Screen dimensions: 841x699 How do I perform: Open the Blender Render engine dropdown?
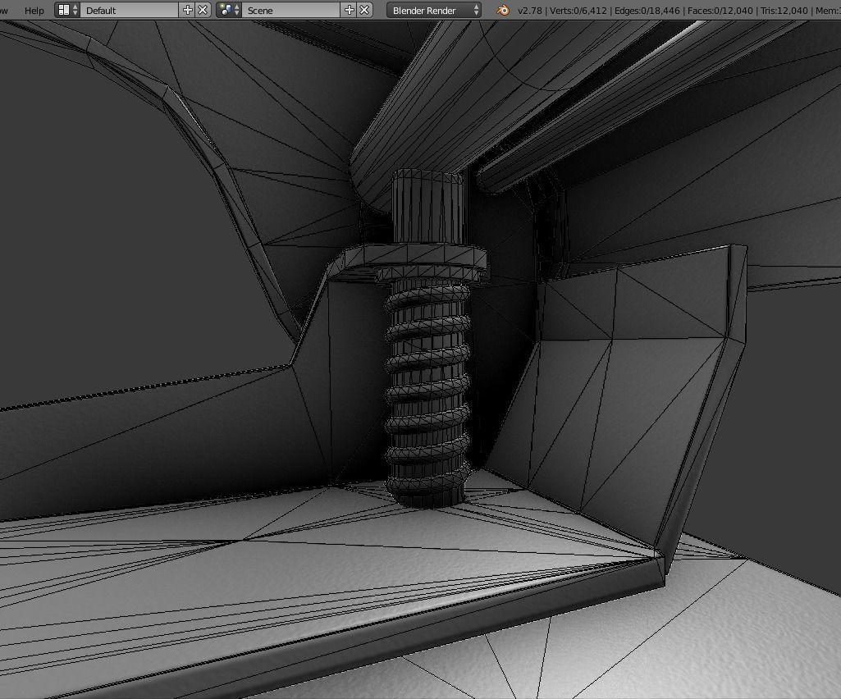[x=434, y=10]
